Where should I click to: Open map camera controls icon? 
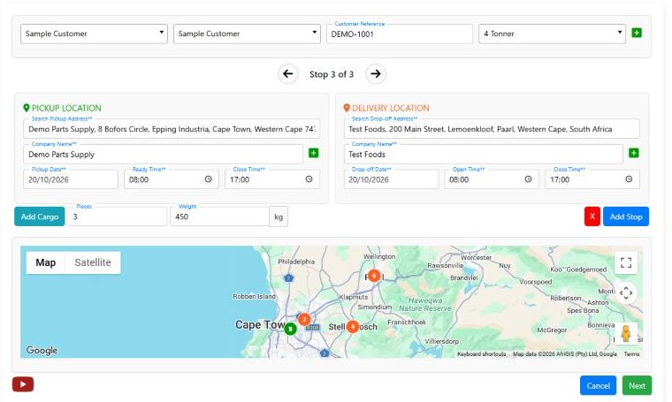[626, 292]
